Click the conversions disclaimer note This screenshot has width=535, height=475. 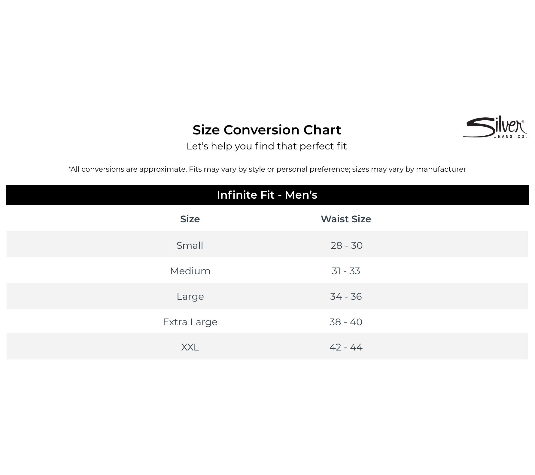click(267, 169)
